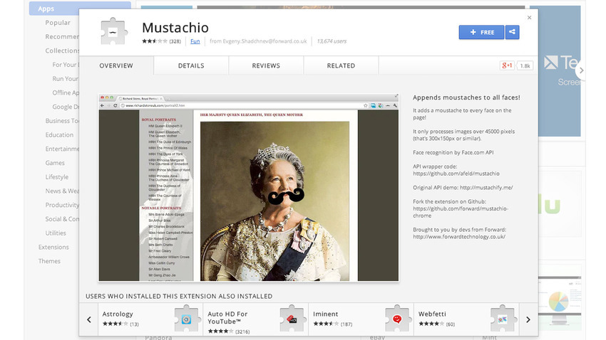Open the Webfetti extension icon
This screenshot has height=340, width=606.
[x=503, y=318]
